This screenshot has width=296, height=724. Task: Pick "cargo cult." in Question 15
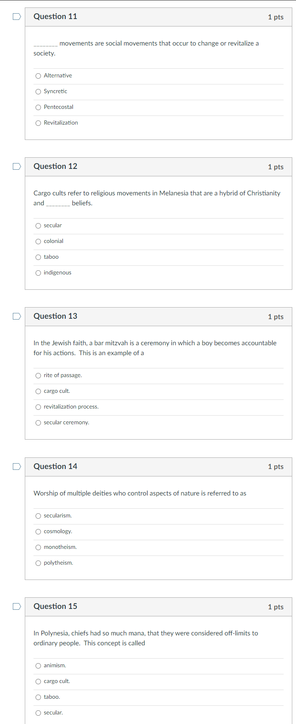38,681
